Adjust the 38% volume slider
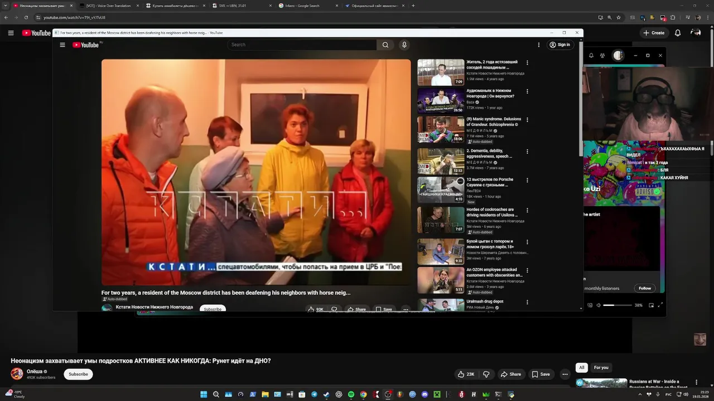The width and height of the screenshot is (714, 401). (x=617, y=305)
